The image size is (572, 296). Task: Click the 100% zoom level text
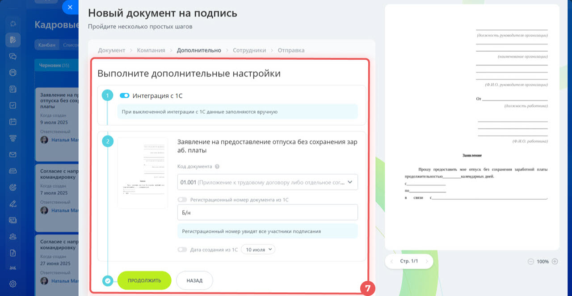coord(543,262)
